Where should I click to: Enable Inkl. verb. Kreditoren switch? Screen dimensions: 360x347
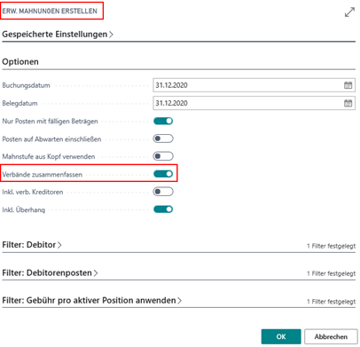(163, 192)
